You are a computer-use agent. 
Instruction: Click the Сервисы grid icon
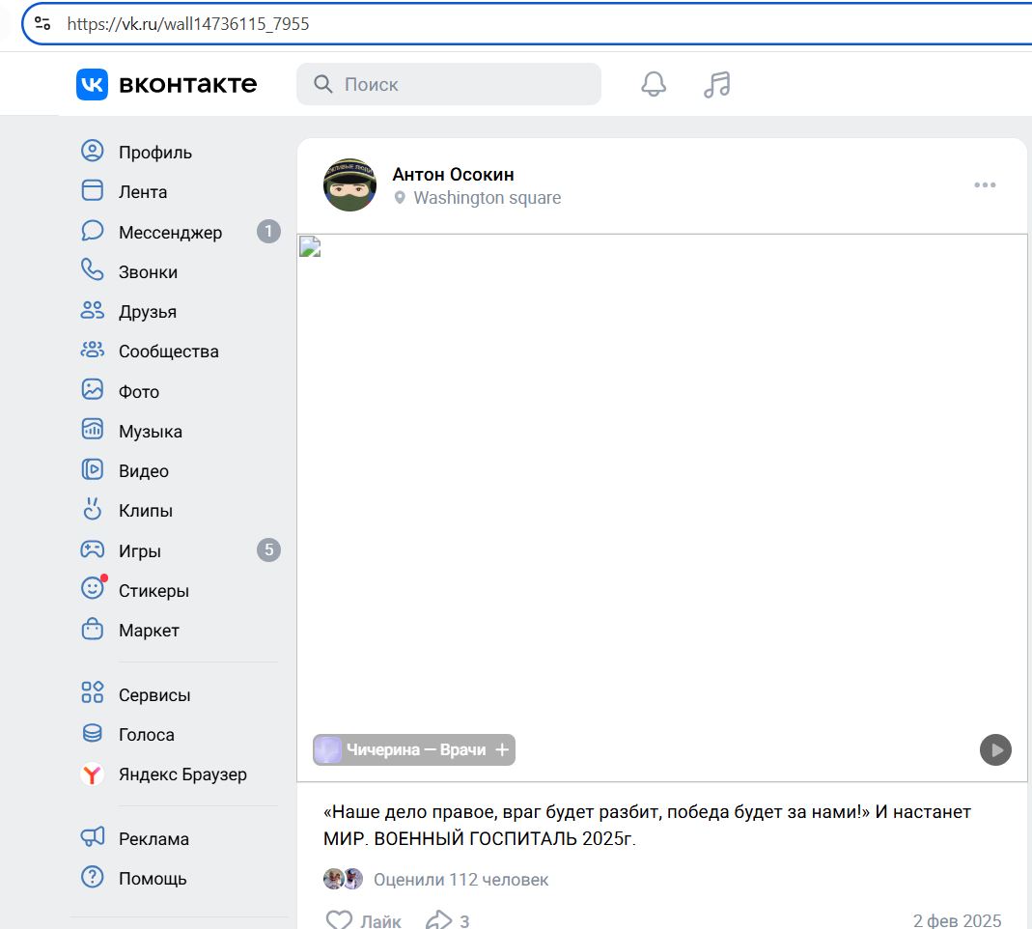[92, 693]
